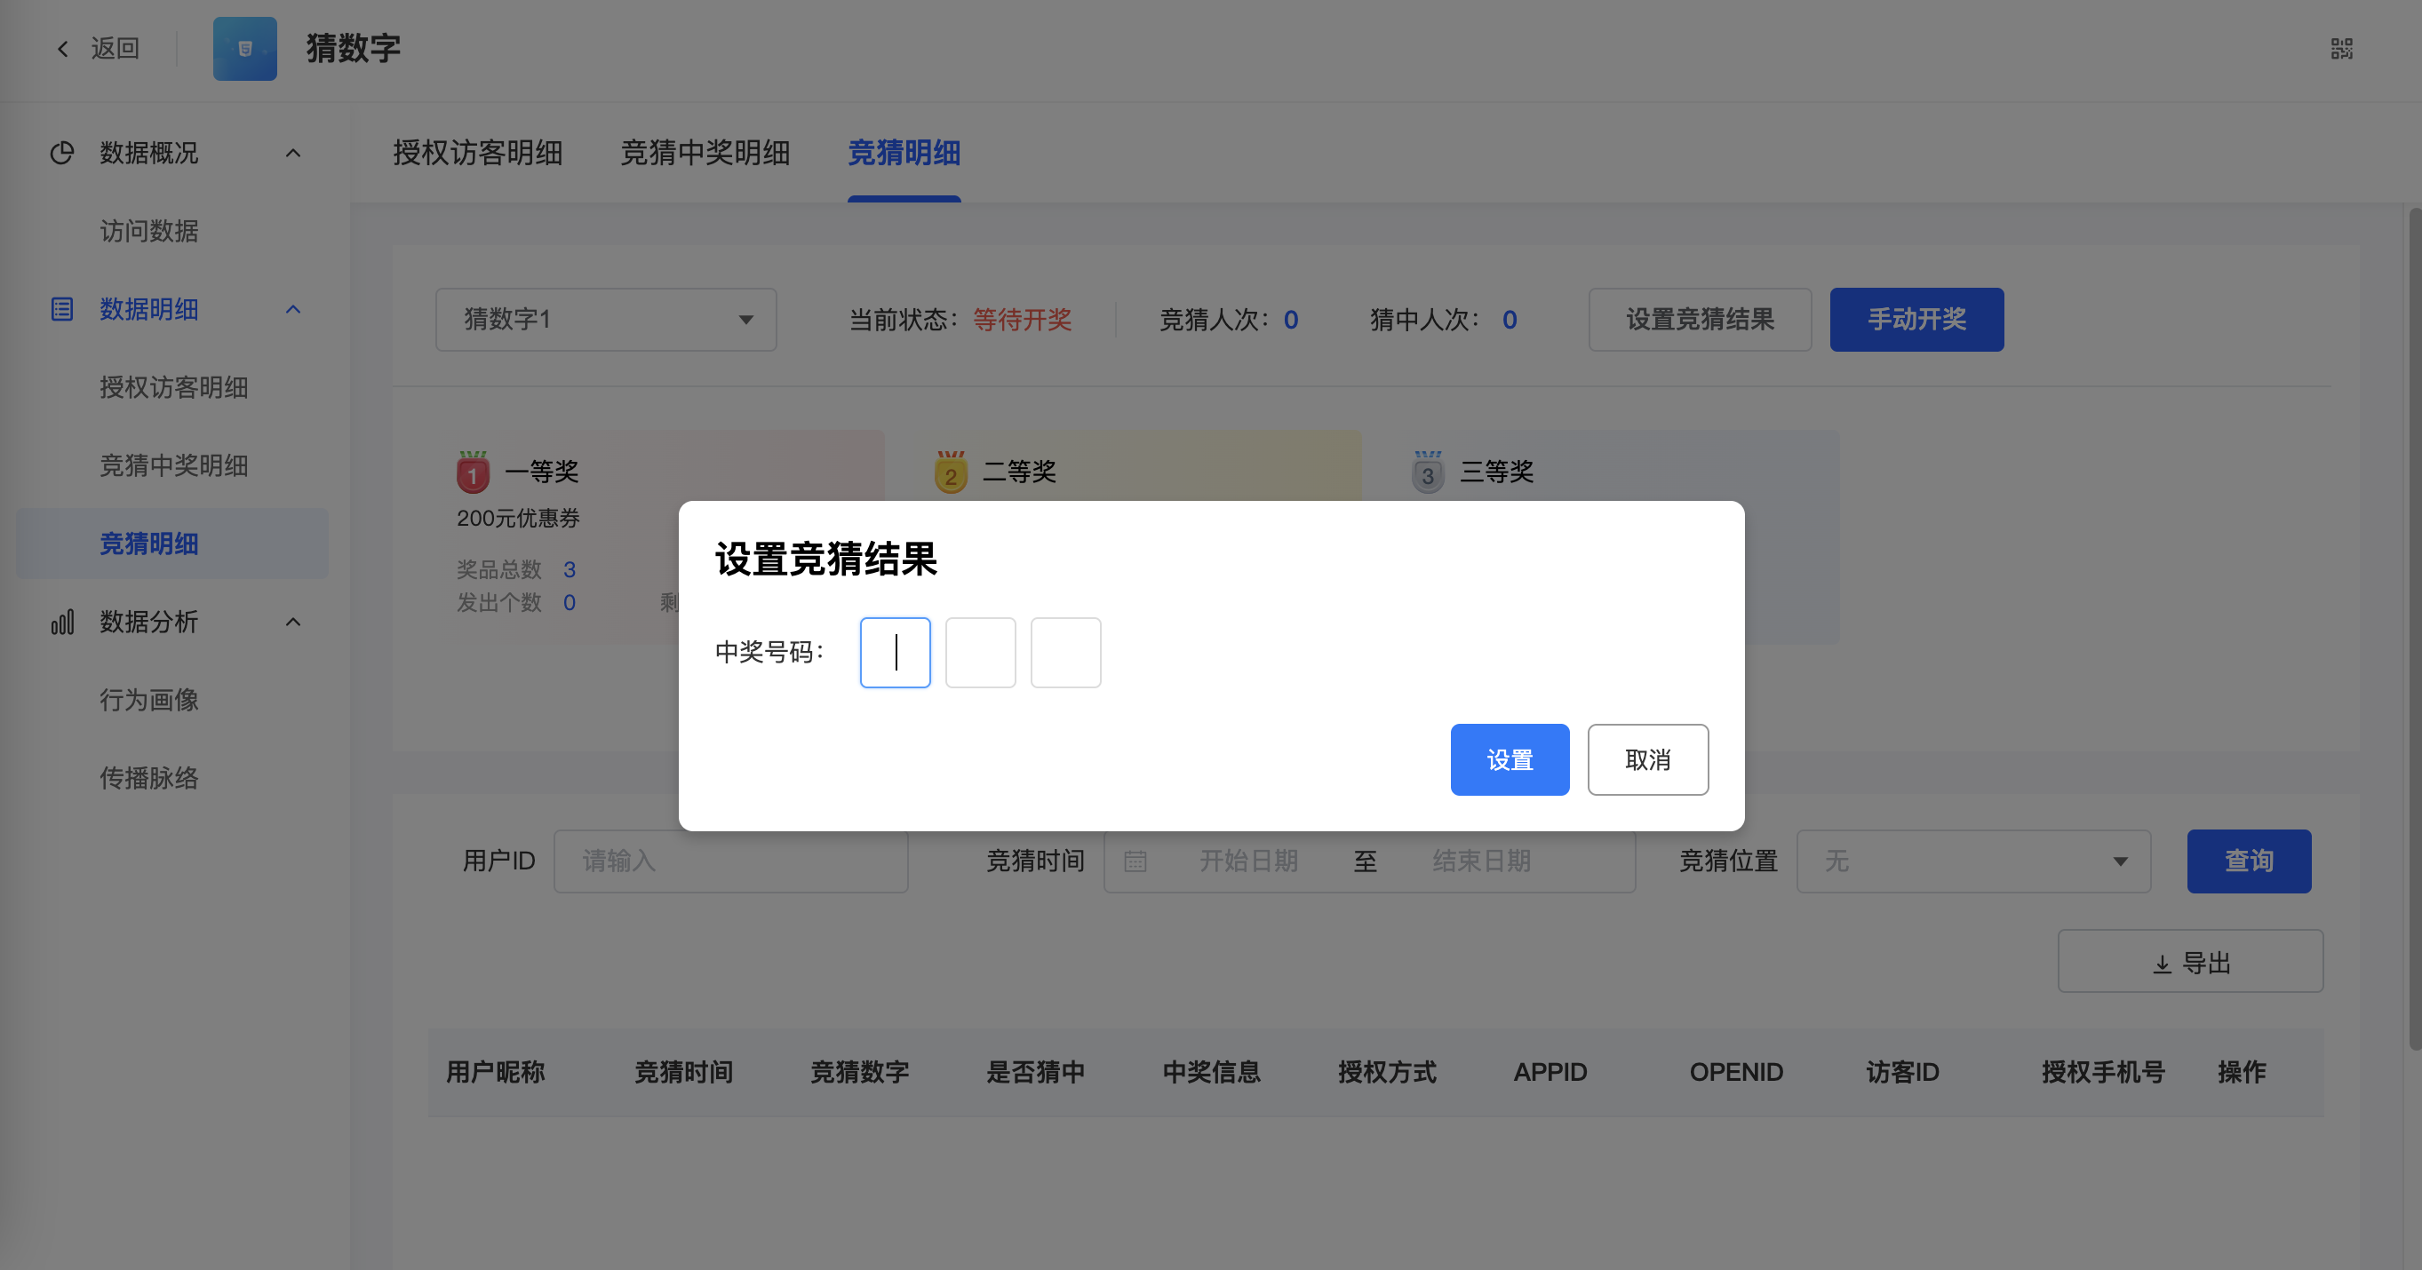Image resolution: width=2422 pixels, height=1270 pixels.
Task: Click the 数据分析 bar chart icon
Action: point(62,623)
